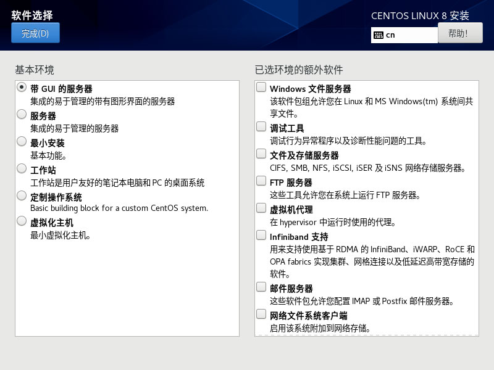Click the description 基本功能。

click(x=48, y=155)
